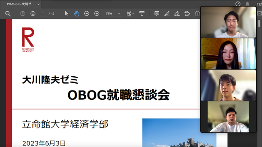Select the 2023-6-3-大川ゼ… tab
262x147 pixels.
pyautogui.click(x=21, y=4)
